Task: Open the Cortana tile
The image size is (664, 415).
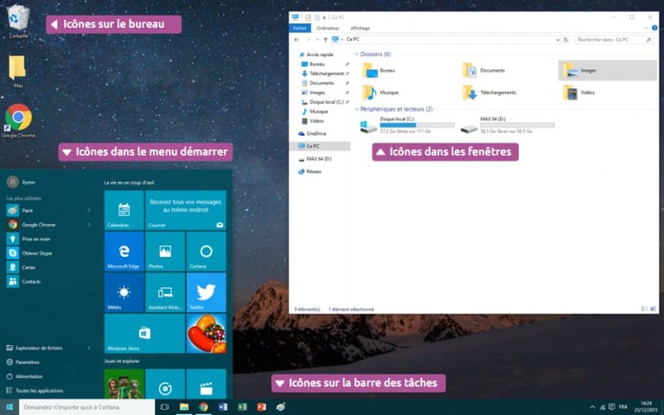Action: click(x=207, y=251)
